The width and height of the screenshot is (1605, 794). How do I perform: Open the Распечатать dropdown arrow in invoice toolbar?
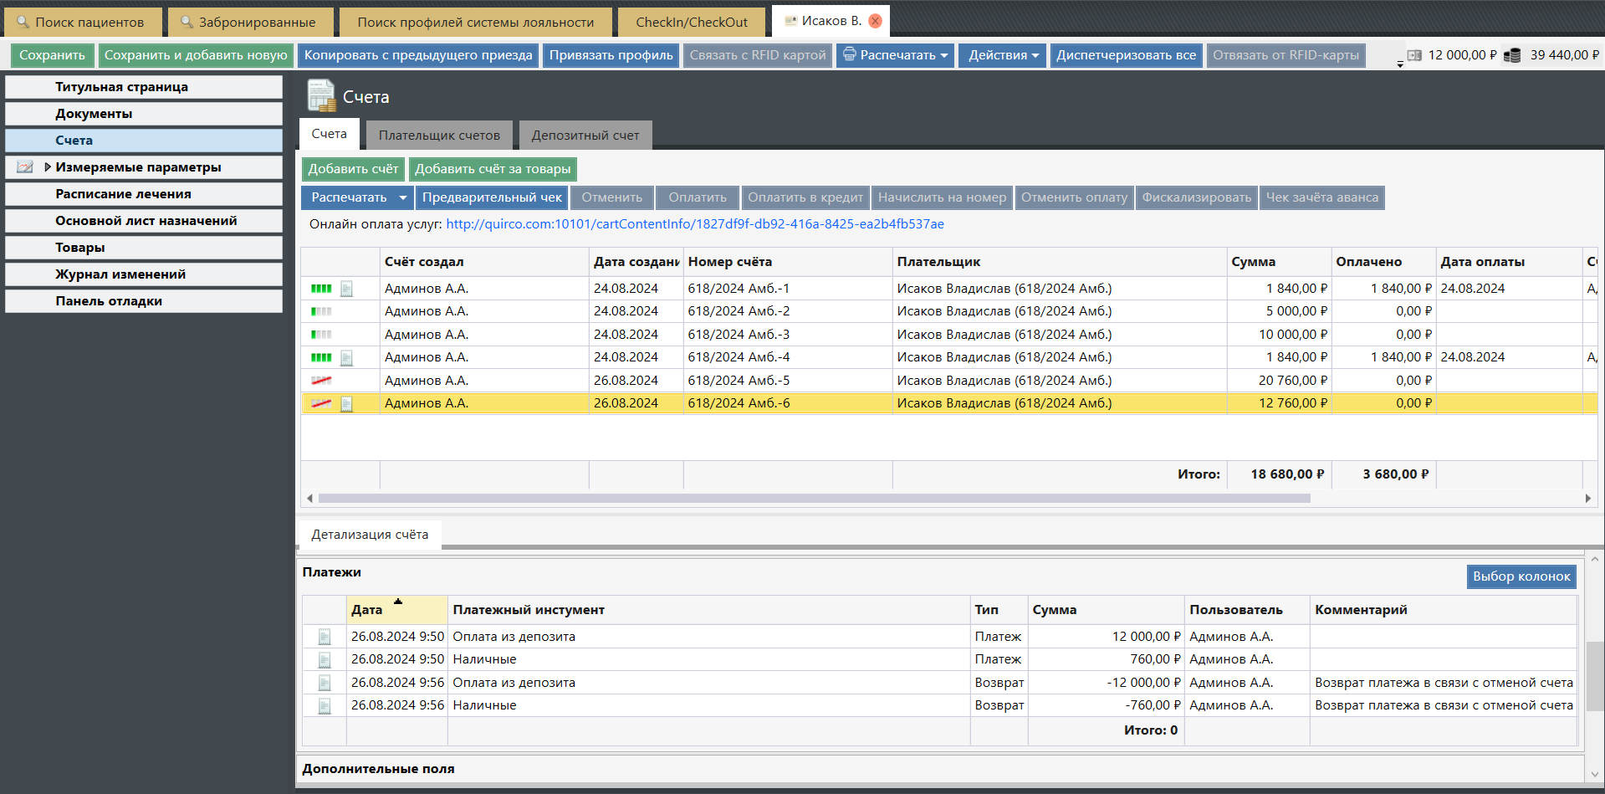pos(402,197)
